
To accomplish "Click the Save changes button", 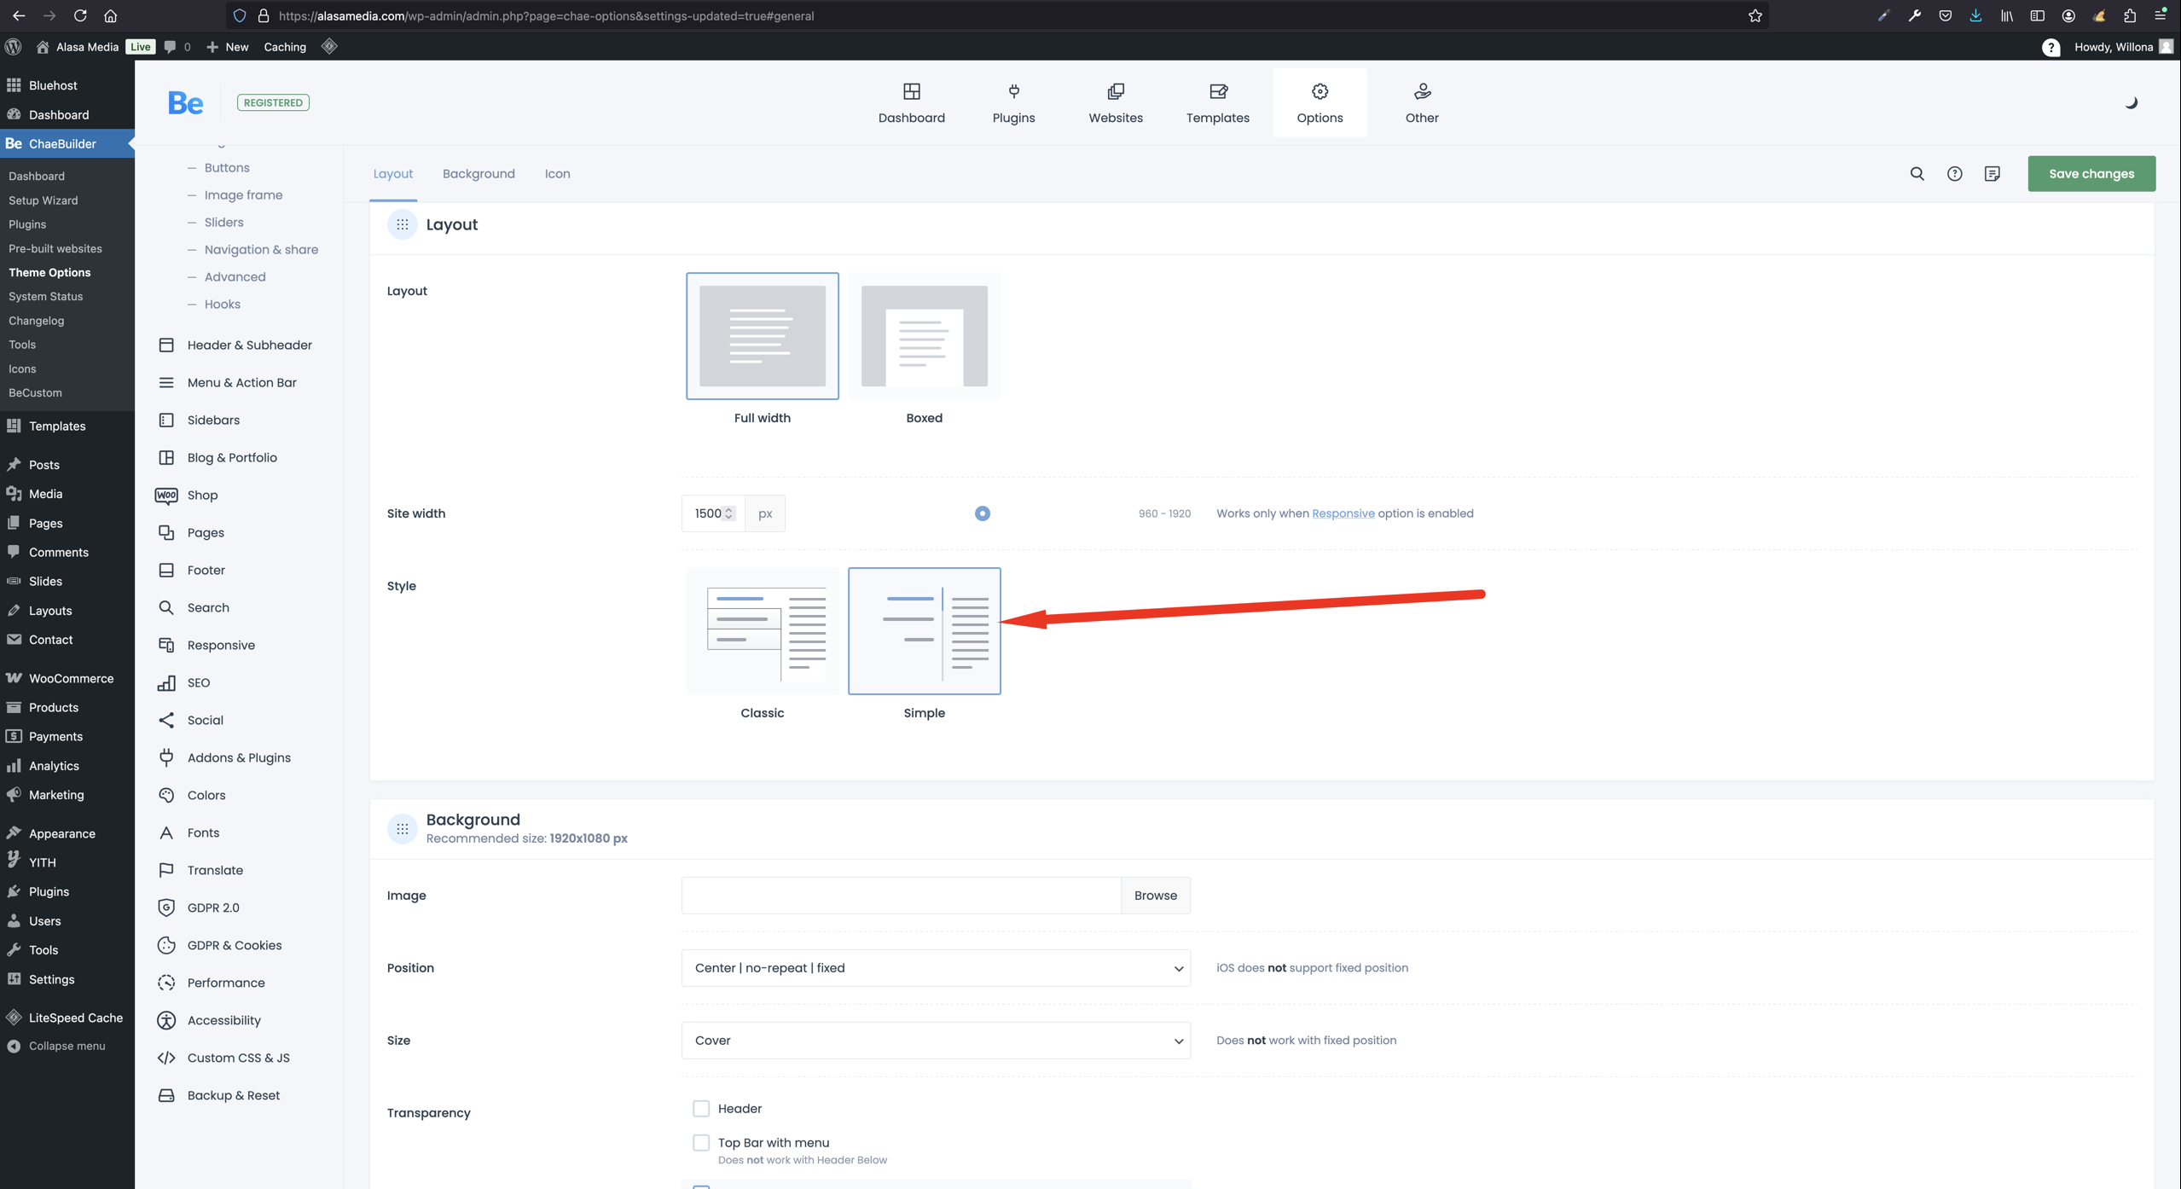I will (x=2091, y=174).
